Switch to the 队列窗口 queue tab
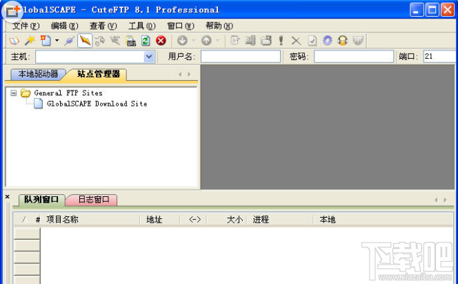Viewport: 458px width, 284px height. click(x=41, y=200)
